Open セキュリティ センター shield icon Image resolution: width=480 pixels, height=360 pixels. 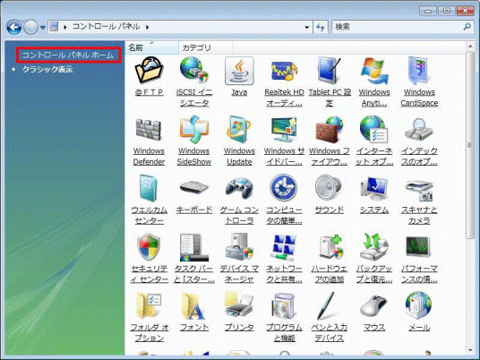(x=149, y=247)
